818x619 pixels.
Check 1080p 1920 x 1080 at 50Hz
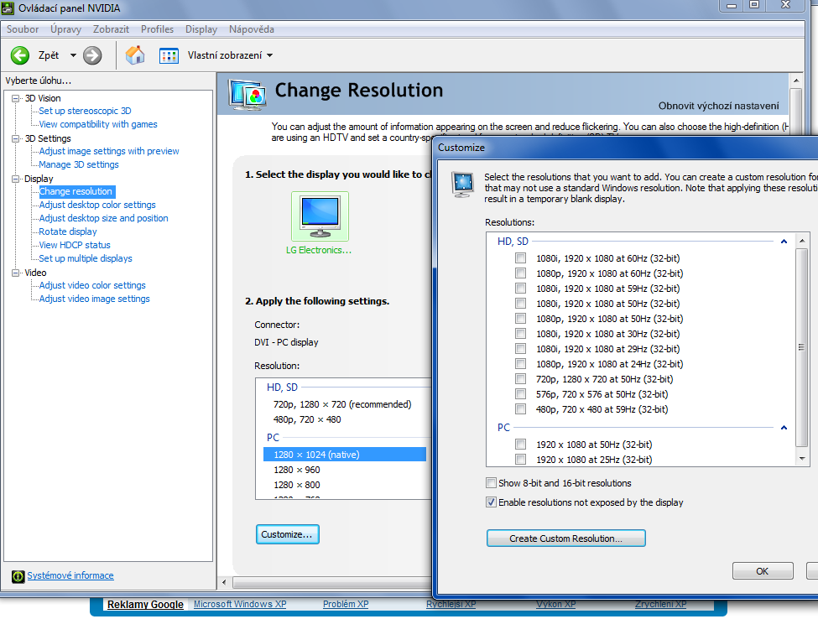point(520,318)
